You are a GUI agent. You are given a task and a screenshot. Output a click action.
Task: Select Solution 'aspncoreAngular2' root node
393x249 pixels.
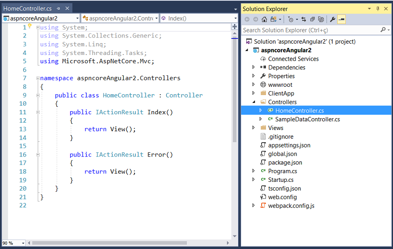[x=304, y=41]
